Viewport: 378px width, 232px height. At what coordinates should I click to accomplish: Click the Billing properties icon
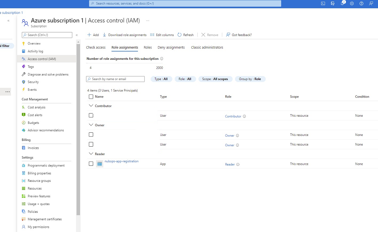coord(23,173)
